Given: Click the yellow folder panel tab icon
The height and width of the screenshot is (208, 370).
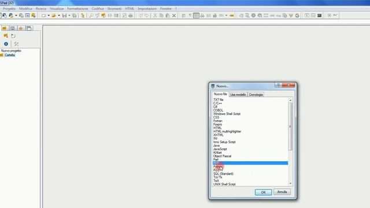Looking at the screenshot, I should [5, 28].
